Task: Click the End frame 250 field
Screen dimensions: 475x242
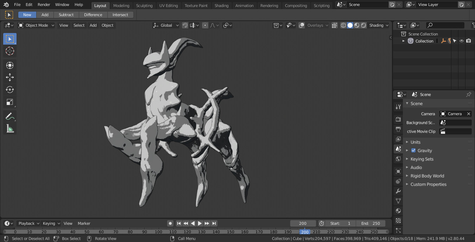Action: 370,223
